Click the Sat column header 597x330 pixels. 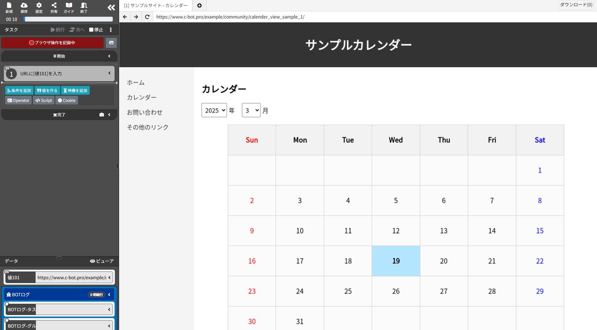click(x=540, y=140)
